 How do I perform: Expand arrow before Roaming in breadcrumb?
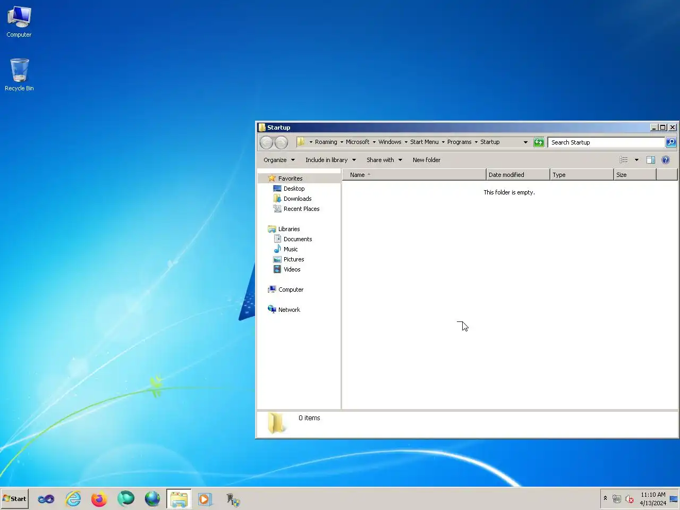(311, 142)
